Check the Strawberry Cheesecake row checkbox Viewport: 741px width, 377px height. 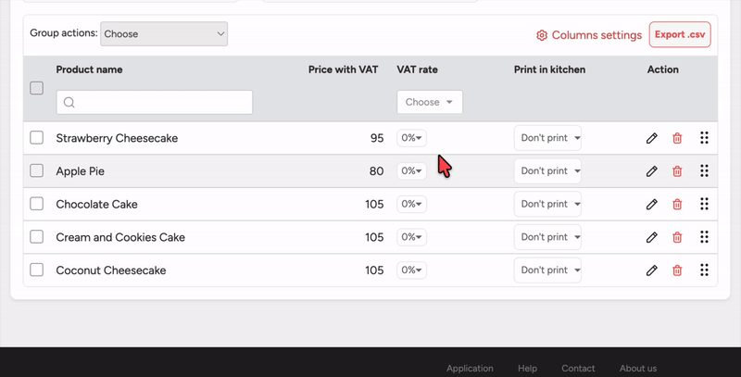pos(37,138)
